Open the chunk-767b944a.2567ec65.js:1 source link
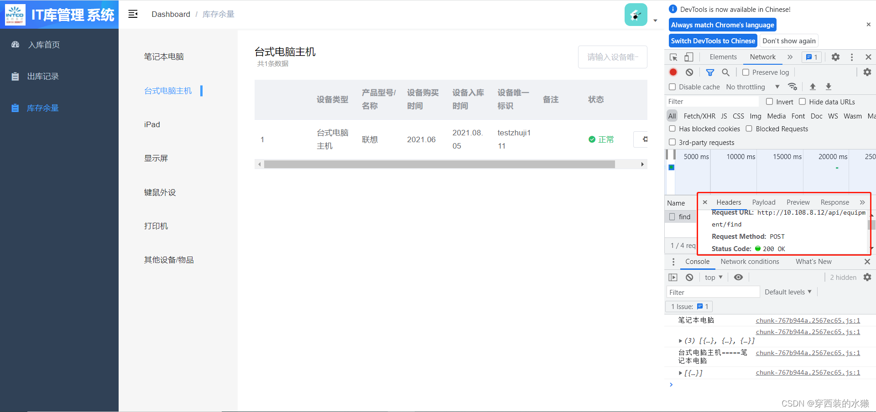 point(808,320)
